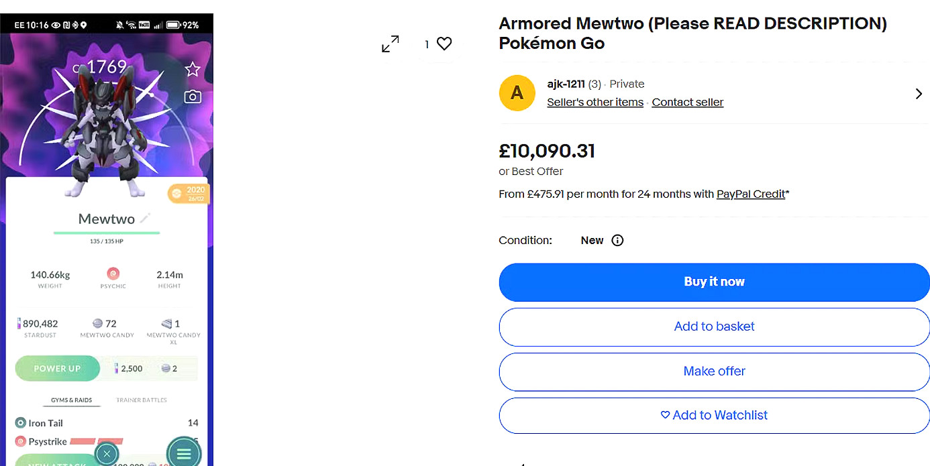
Task: Click the heart icon to watch item
Action: click(444, 44)
